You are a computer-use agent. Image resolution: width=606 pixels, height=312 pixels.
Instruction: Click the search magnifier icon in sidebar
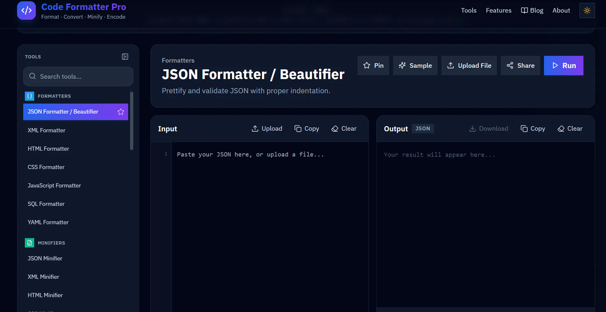point(33,76)
